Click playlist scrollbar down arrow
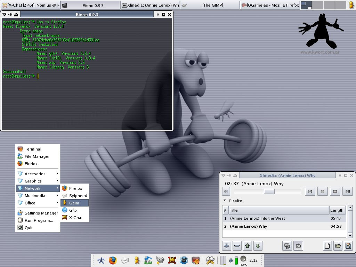This screenshot has width=356, height=267. pos(350,236)
